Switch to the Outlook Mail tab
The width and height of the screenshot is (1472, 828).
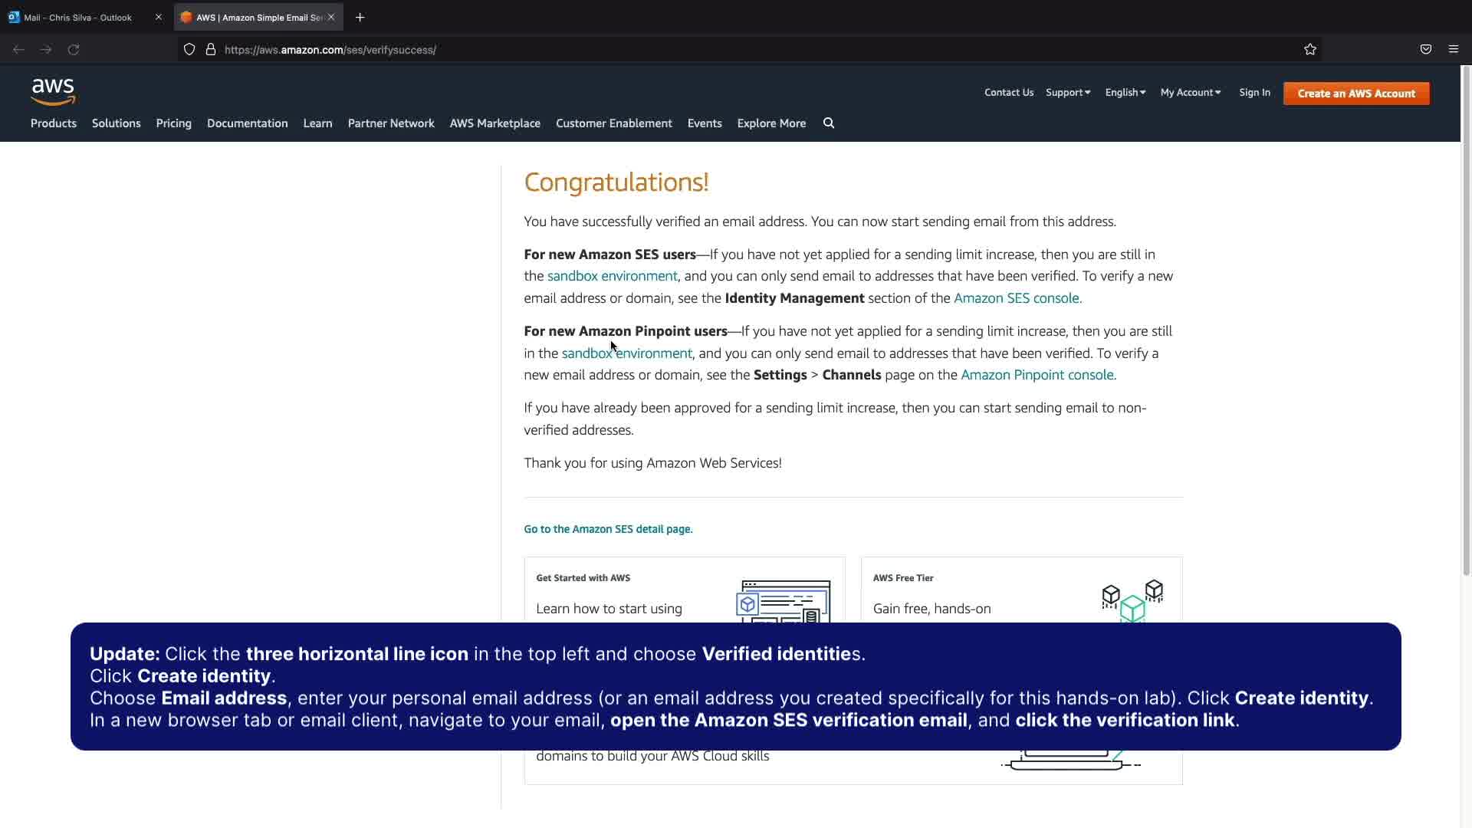(x=78, y=17)
